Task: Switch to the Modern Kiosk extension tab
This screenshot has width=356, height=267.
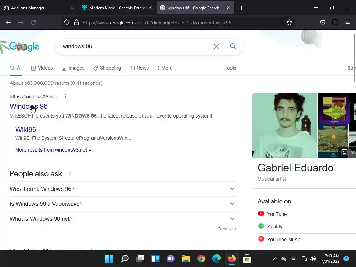Action: pos(117,8)
